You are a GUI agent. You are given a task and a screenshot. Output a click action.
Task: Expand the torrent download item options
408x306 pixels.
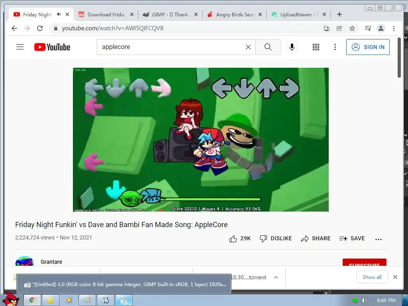[x=276, y=277]
